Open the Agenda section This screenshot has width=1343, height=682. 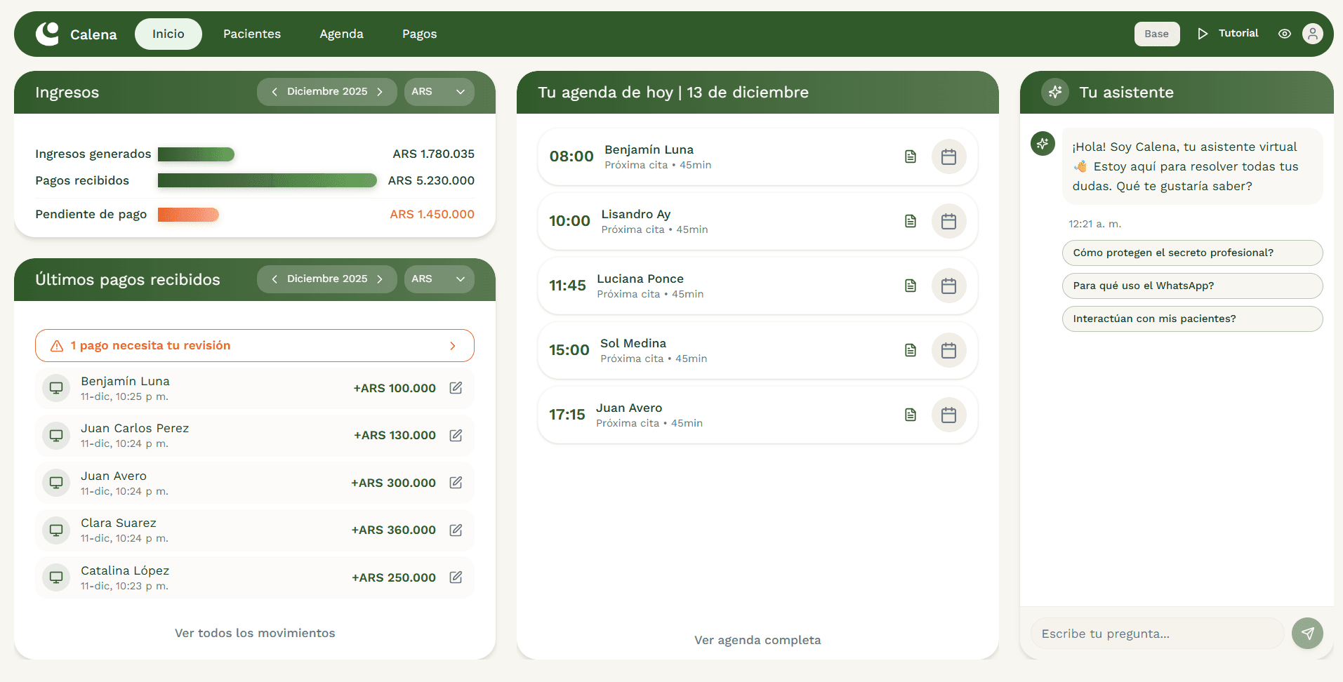pyautogui.click(x=341, y=33)
